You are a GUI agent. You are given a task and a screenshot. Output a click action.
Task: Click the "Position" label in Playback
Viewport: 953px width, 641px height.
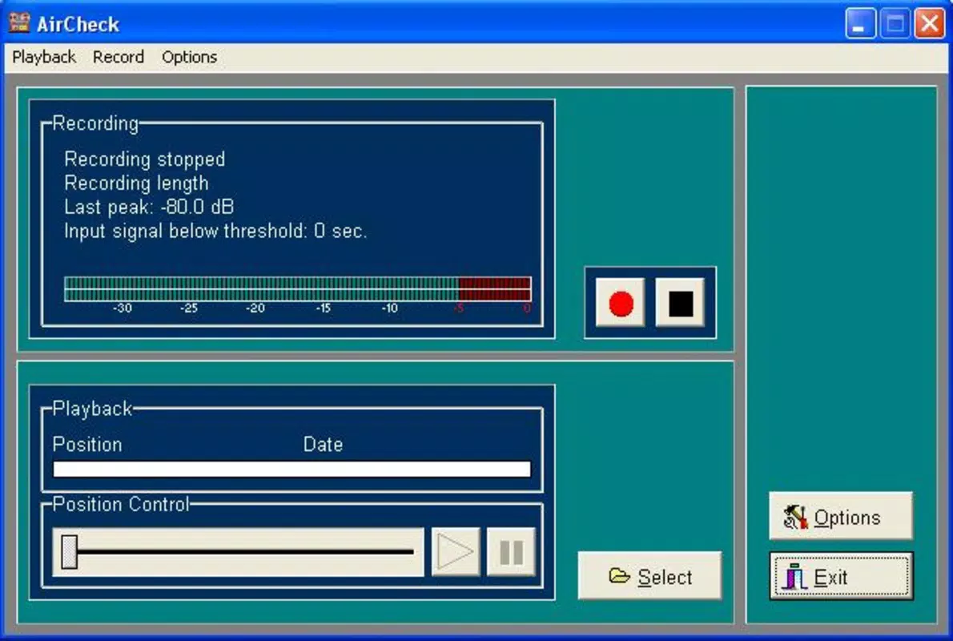click(87, 445)
